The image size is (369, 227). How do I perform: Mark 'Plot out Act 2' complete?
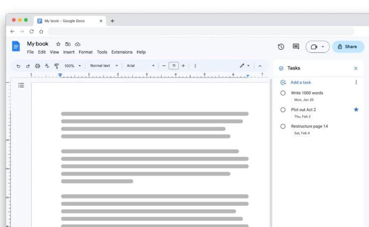[x=283, y=110]
